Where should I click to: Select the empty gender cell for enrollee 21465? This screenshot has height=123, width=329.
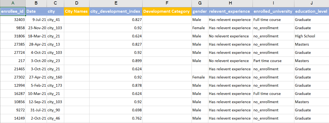pos(200,69)
